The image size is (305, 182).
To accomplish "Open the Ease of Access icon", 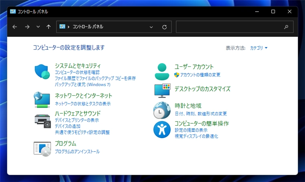I will [162, 130].
